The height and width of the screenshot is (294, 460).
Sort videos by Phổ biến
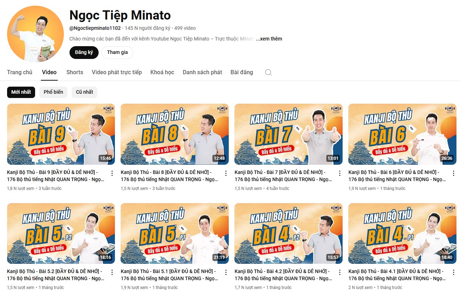click(54, 92)
